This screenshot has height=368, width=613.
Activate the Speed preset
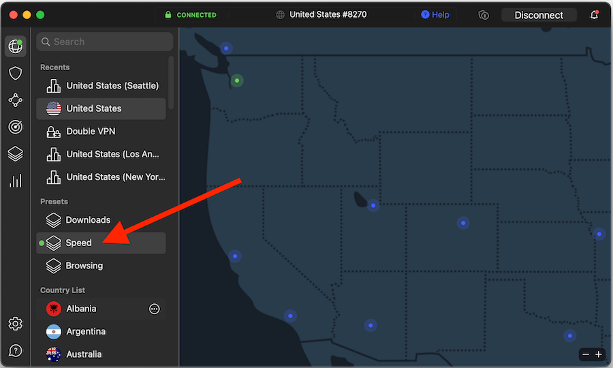click(x=101, y=243)
